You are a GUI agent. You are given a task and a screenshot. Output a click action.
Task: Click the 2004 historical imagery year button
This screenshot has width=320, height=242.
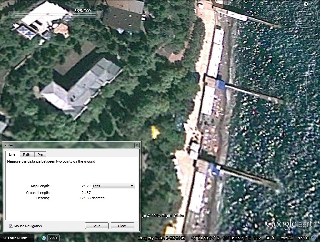point(53,238)
